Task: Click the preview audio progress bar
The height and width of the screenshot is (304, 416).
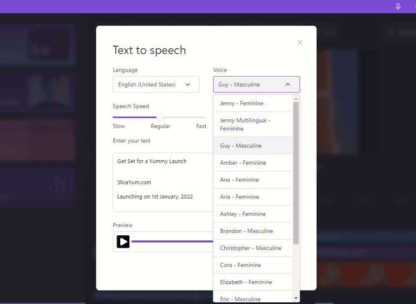Action: point(172,241)
